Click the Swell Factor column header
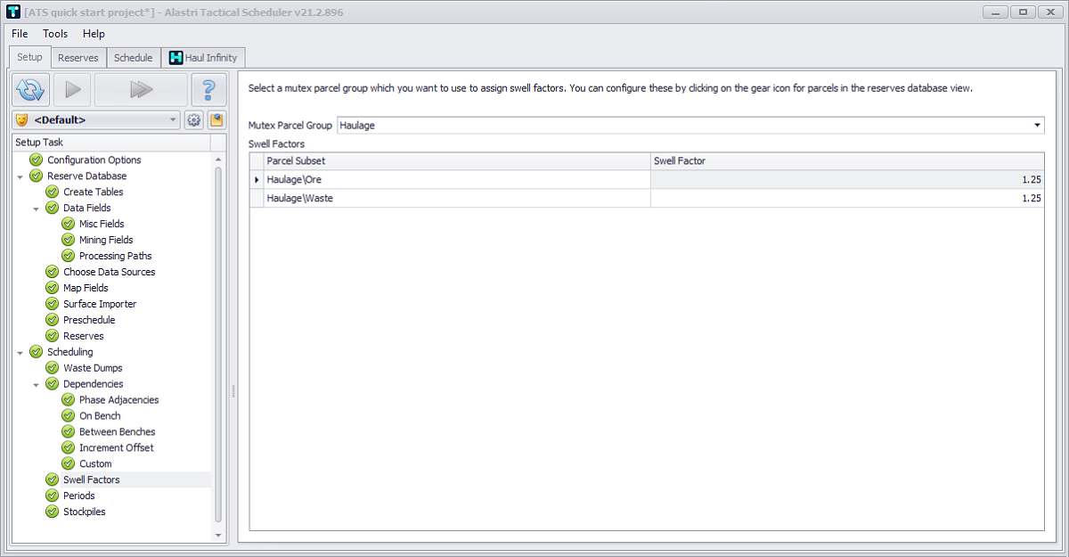 [847, 161]
